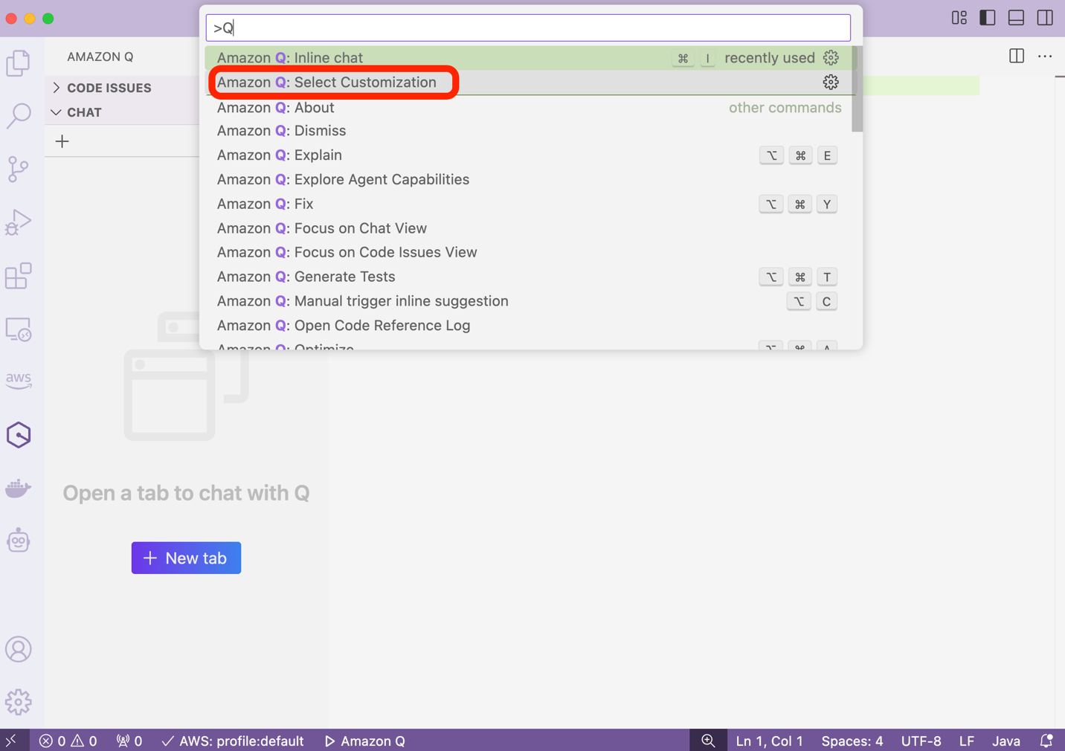
Task: Open Amazon Q sidebar icon
Action: pos(19,435)
